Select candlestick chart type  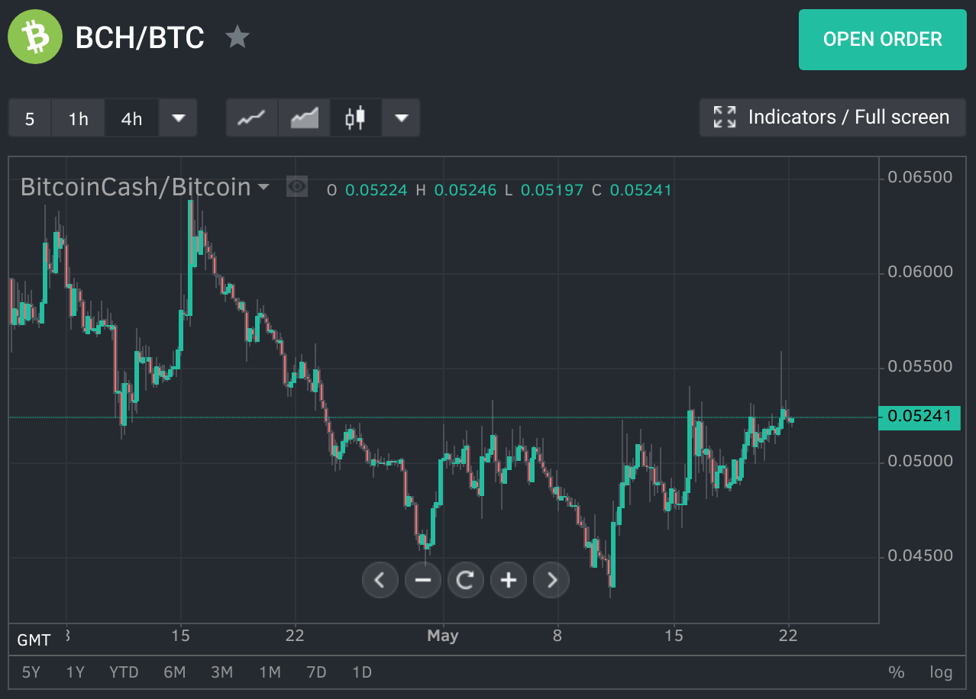pos(355,118)
